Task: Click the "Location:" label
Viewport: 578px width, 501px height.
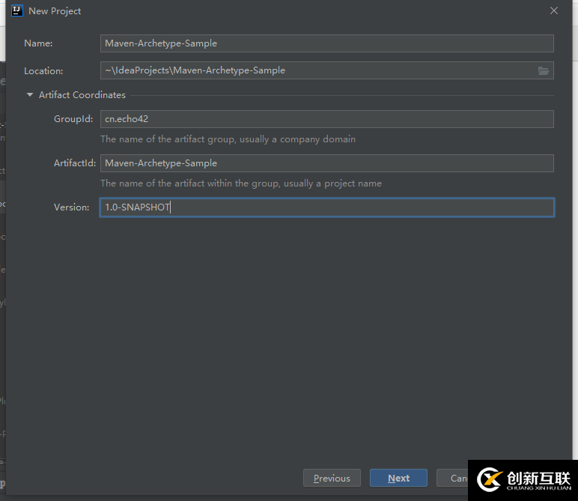Action: coord(43,71)
